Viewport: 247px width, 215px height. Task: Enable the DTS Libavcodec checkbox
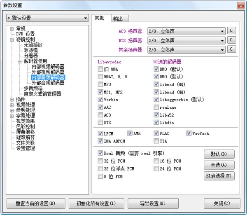point(100,122)
